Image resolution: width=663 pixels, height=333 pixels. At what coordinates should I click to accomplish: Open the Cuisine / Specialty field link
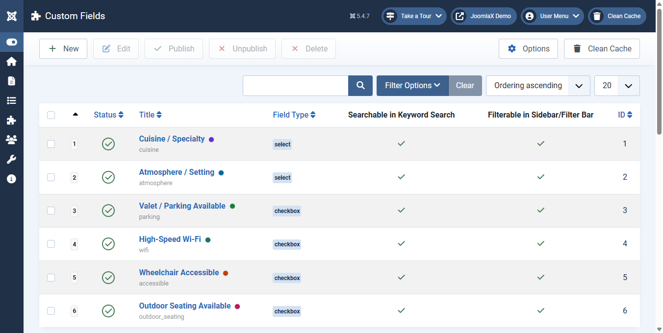[172, 139]
